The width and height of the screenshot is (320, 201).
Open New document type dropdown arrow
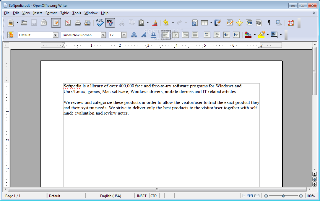point(17,23)
